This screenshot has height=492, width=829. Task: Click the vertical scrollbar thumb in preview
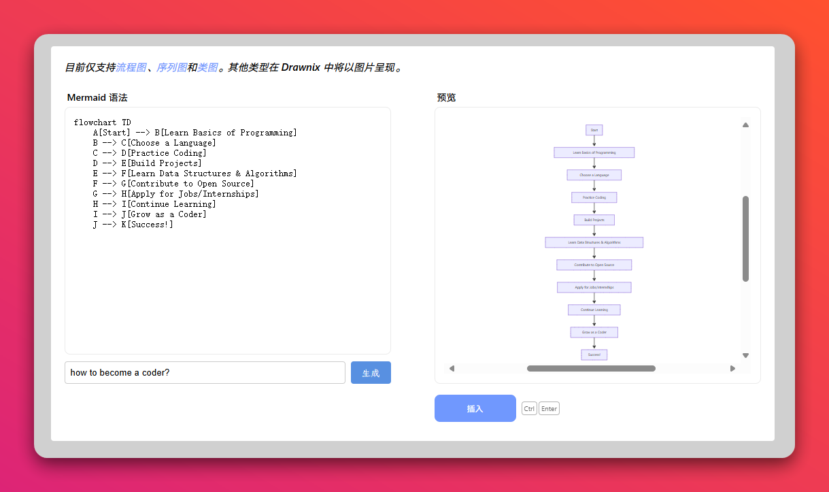point(745,238)
